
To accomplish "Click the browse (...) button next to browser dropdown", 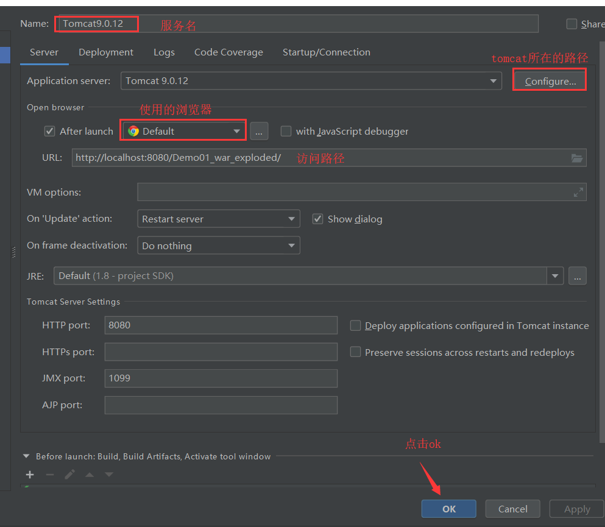I will click(259, 132).
